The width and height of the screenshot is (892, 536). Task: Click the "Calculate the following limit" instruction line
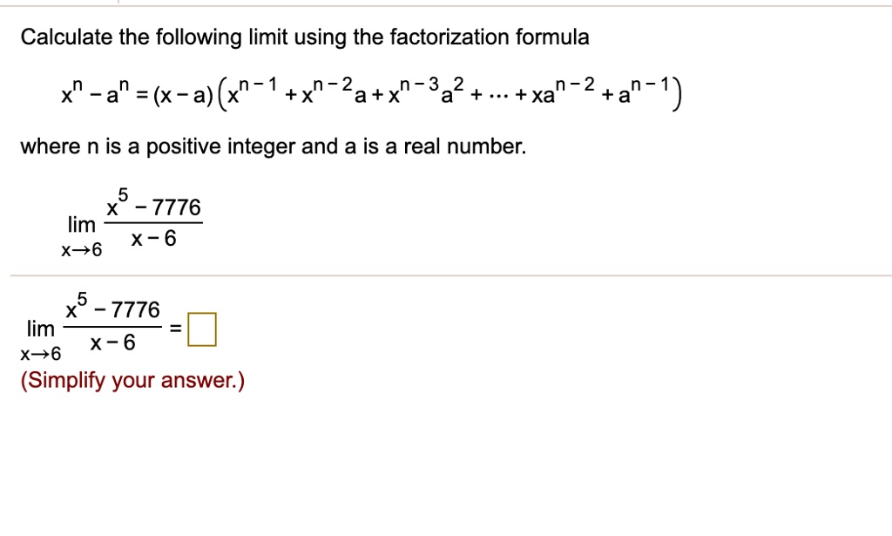point(305,37)
